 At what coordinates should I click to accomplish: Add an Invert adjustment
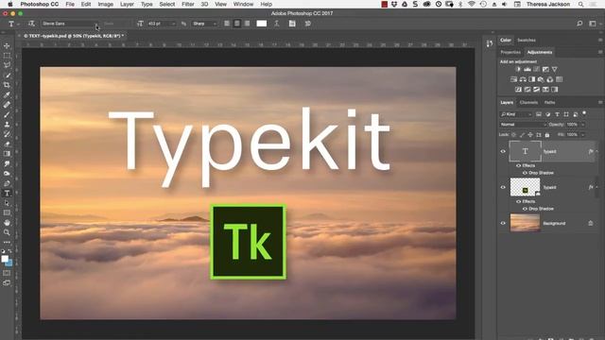tap(518, 90)
